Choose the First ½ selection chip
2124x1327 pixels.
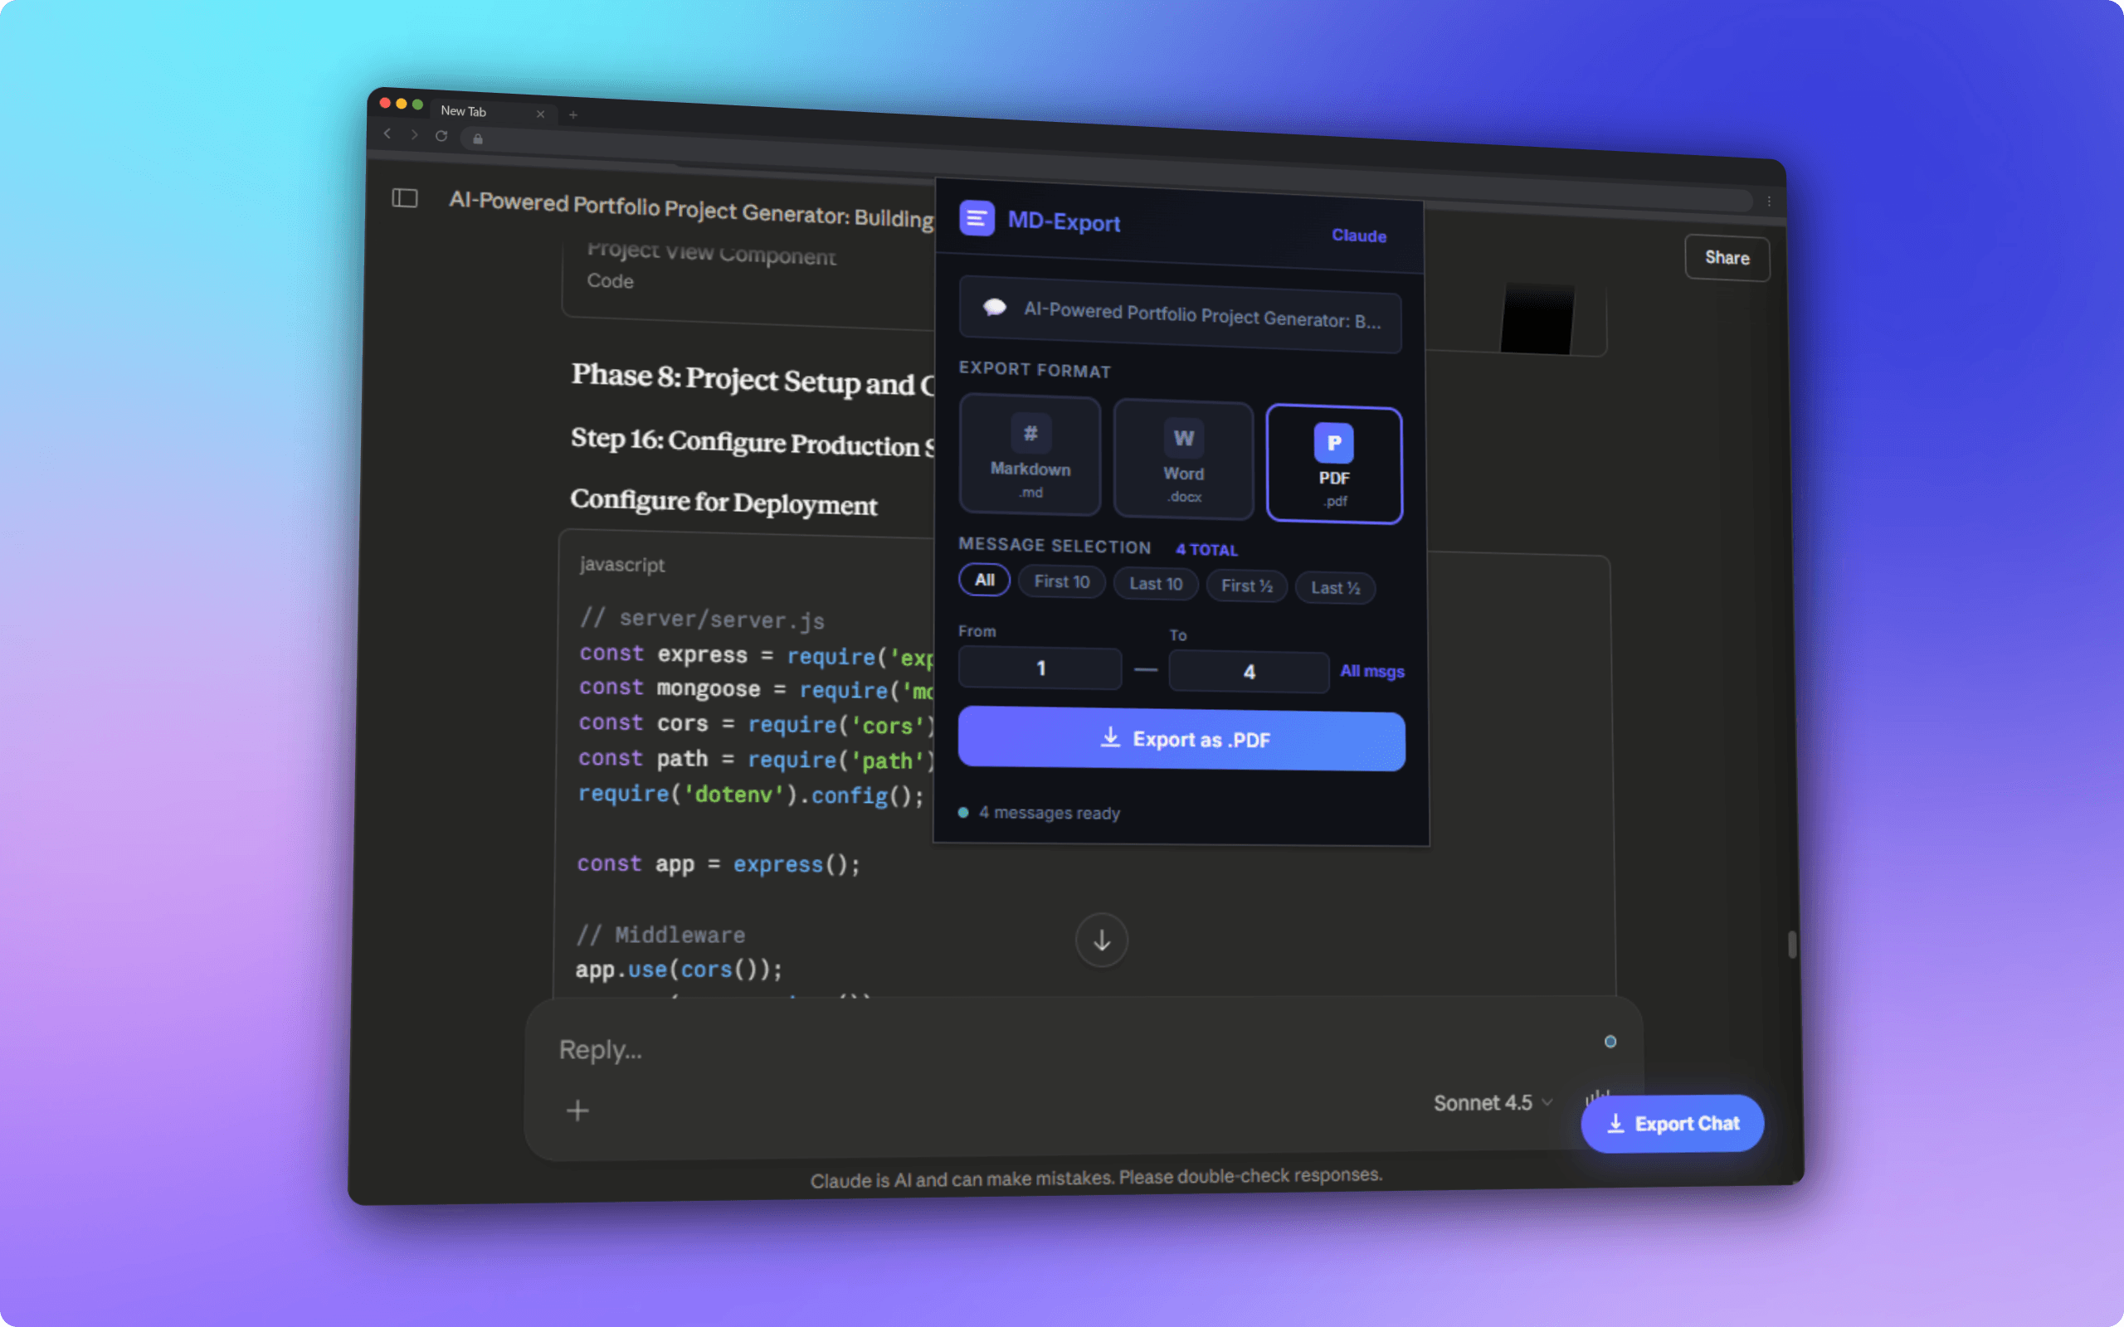click(x=1246, y=586)
